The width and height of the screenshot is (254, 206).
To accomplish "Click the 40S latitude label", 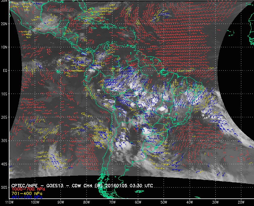I will 4,164.
